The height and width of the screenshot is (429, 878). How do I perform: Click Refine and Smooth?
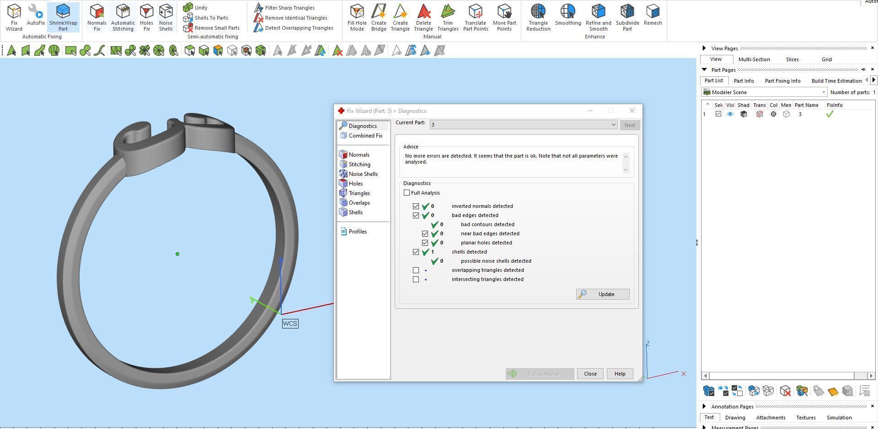pyautogui.click(x=598, y=18)
